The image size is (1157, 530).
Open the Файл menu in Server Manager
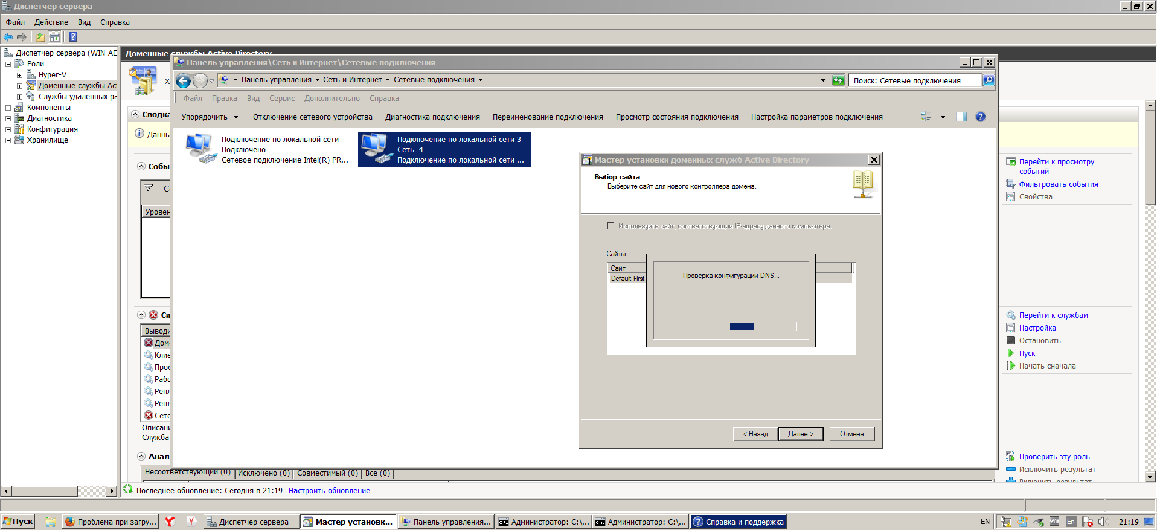pos(16,22)
